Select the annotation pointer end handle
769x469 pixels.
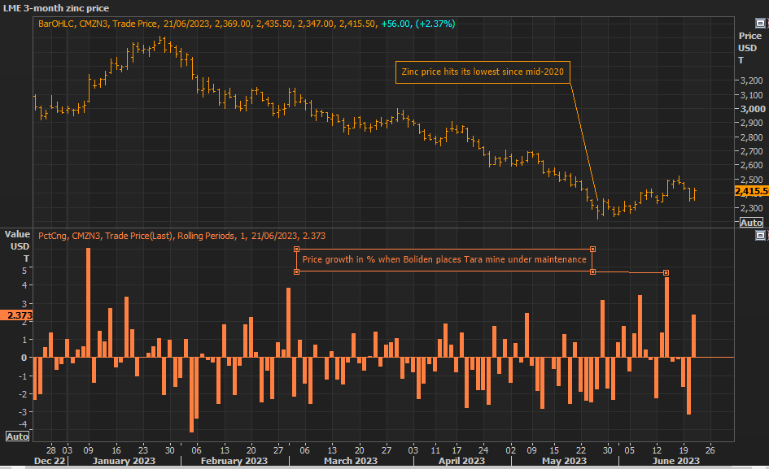pos(666,272)
